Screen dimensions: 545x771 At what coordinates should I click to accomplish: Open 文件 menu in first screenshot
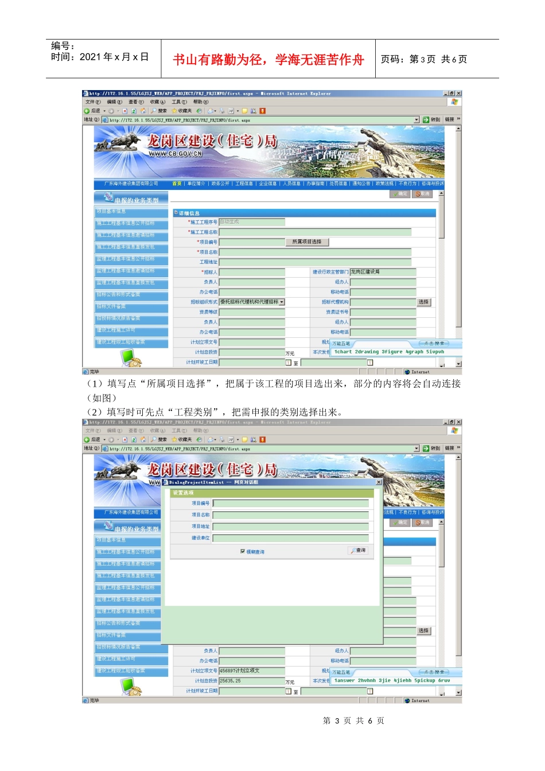93,102
